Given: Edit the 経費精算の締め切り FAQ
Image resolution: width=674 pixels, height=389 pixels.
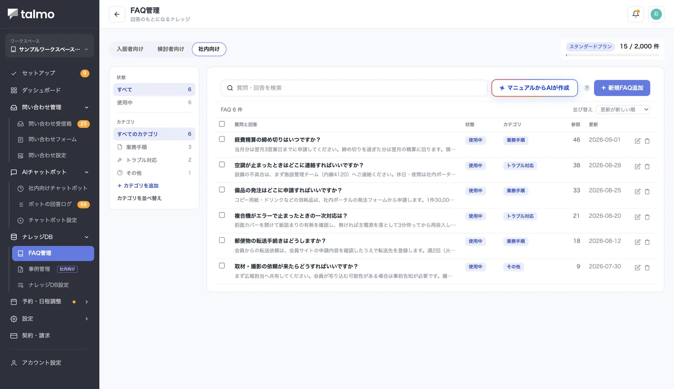Looking at the screenshot, I should coord(637,141).
